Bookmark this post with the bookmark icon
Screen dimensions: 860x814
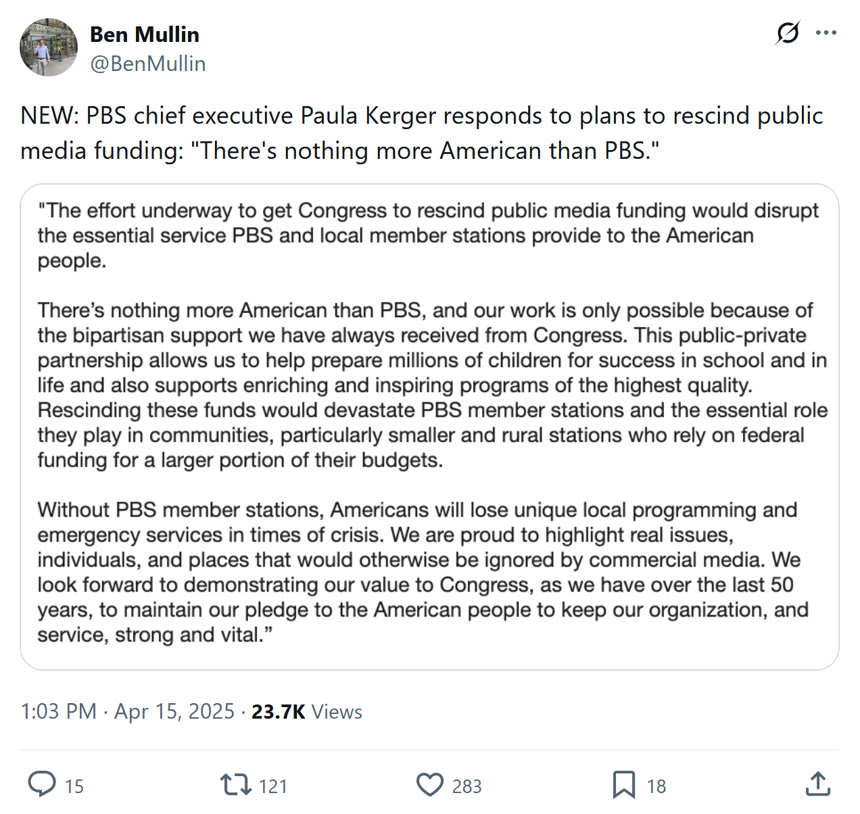pyautogui.click(x=623, y=784)
